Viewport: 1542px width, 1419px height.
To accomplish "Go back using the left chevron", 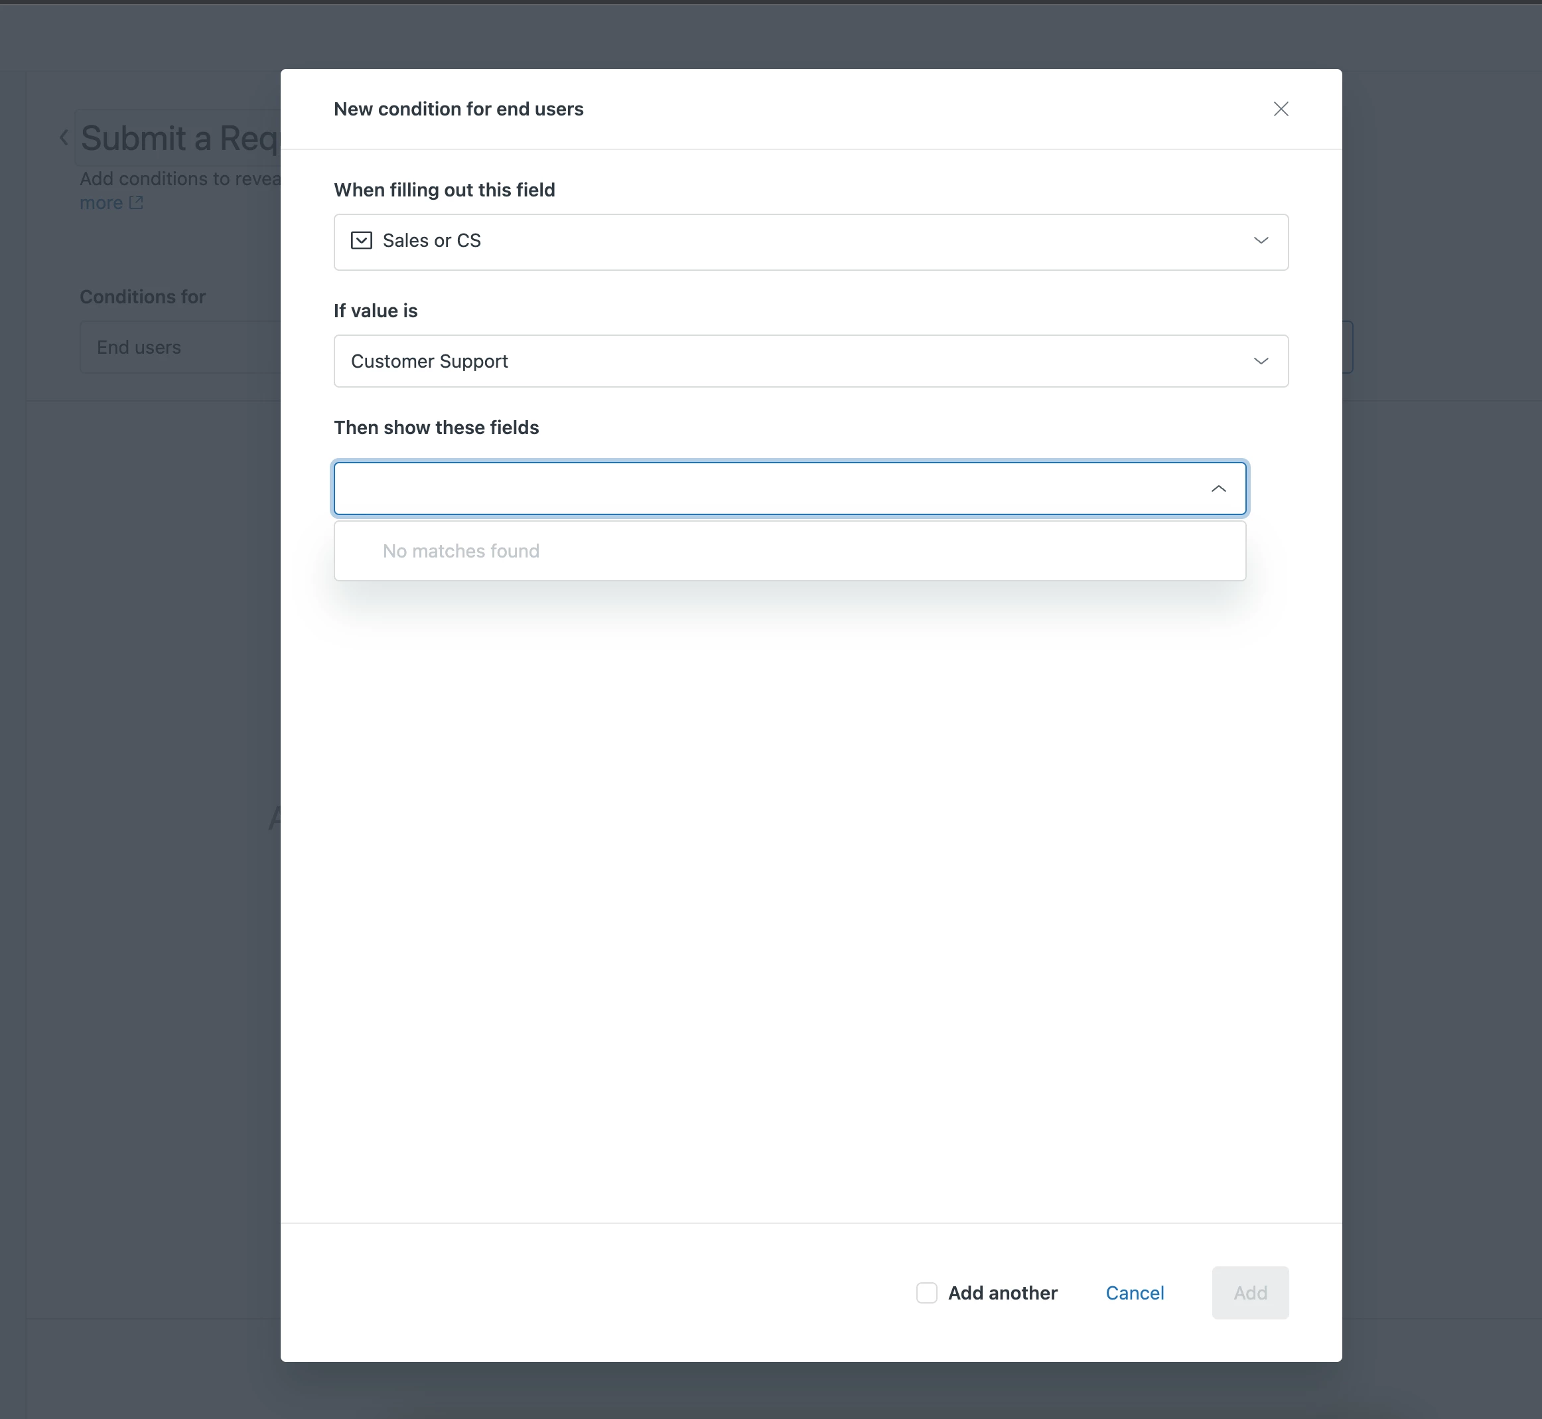I will point(64,138).
